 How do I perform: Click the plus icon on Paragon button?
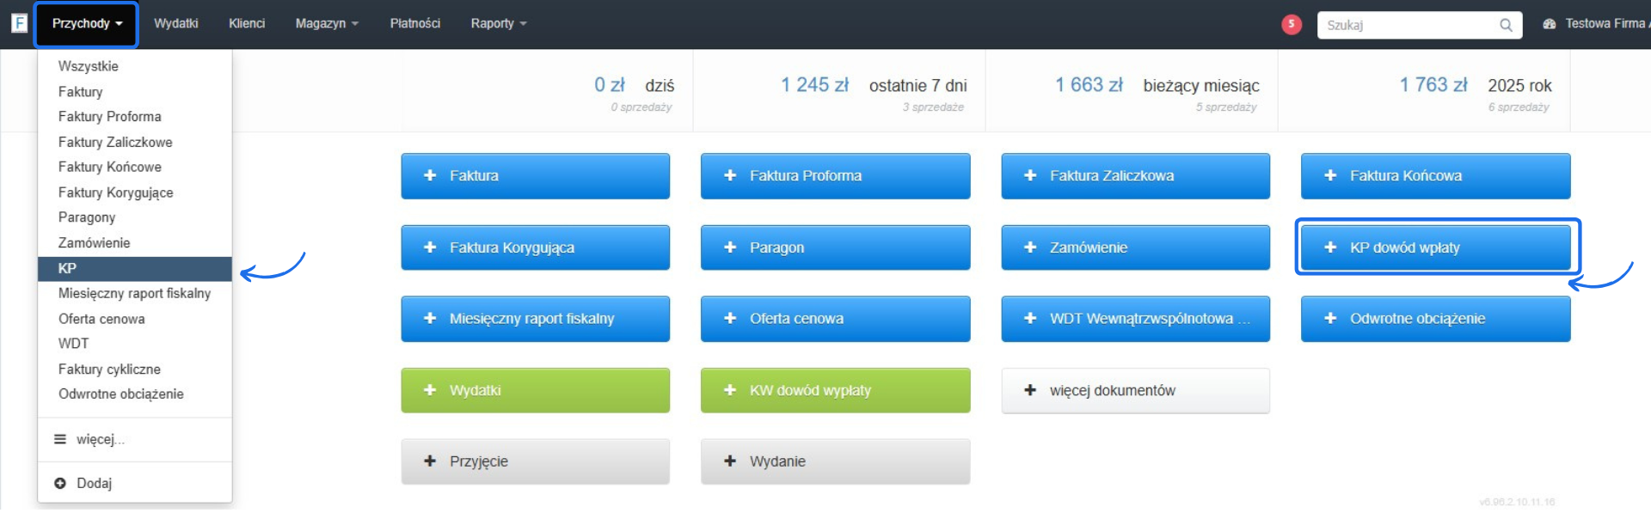[730, 247]
